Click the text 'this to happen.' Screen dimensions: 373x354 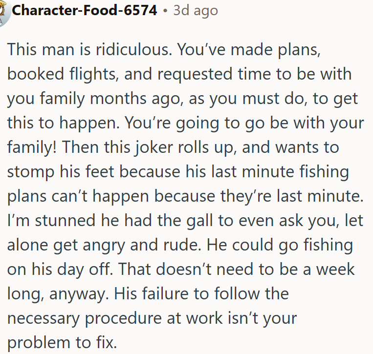click(x=63, y=123)
